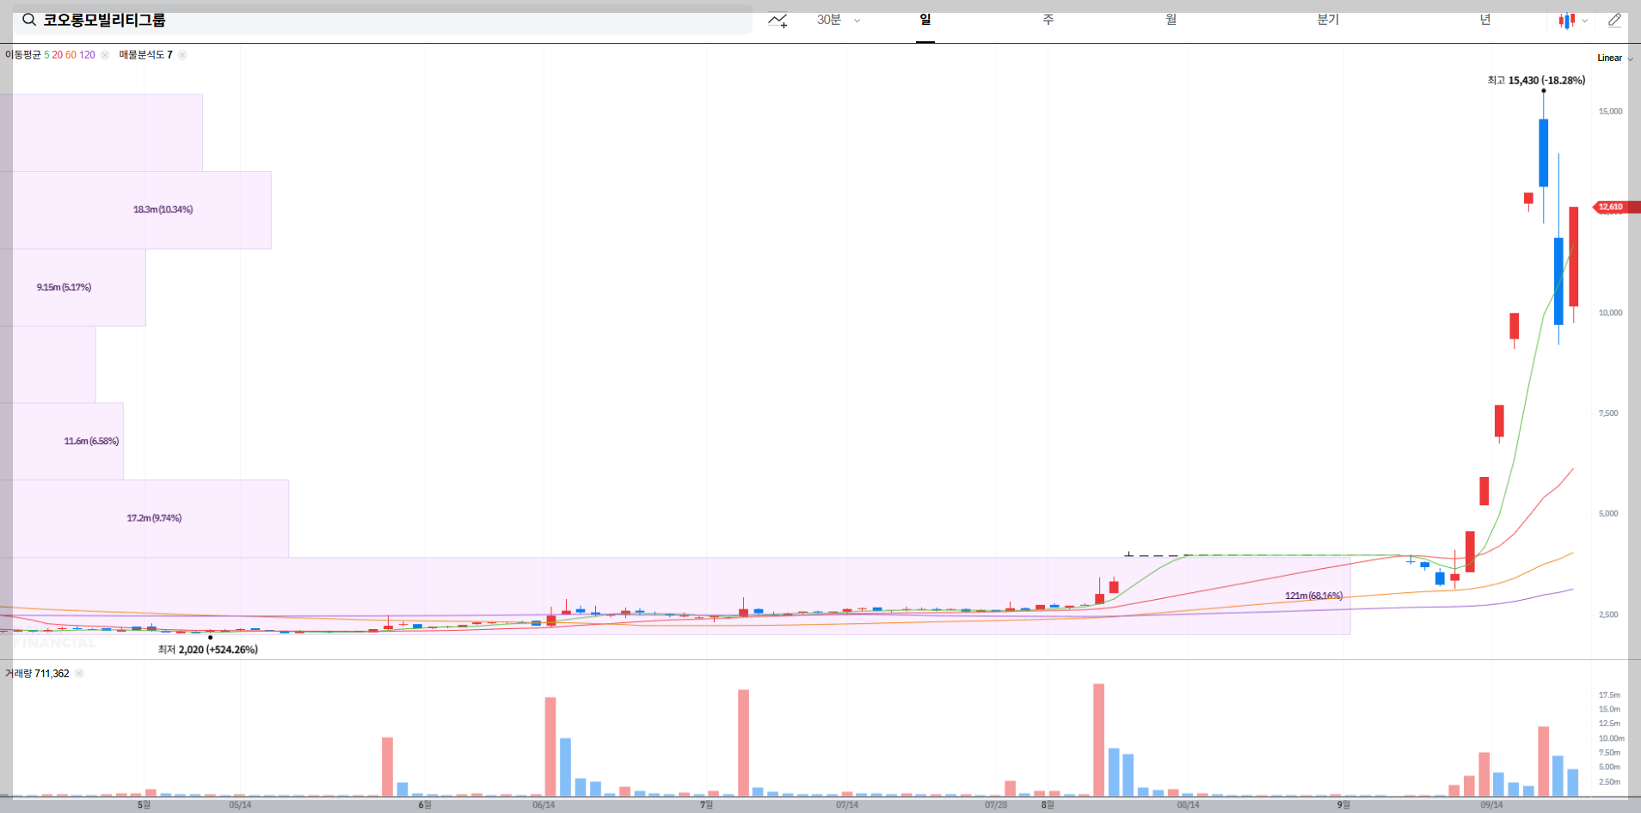
Task: Click the 12,610 current price tag
Action: 1617,207
